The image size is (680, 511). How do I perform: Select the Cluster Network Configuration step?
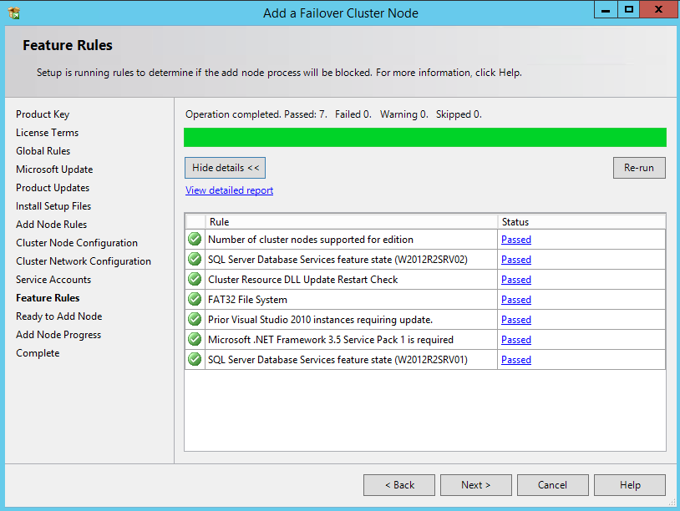tap(84, 261)
